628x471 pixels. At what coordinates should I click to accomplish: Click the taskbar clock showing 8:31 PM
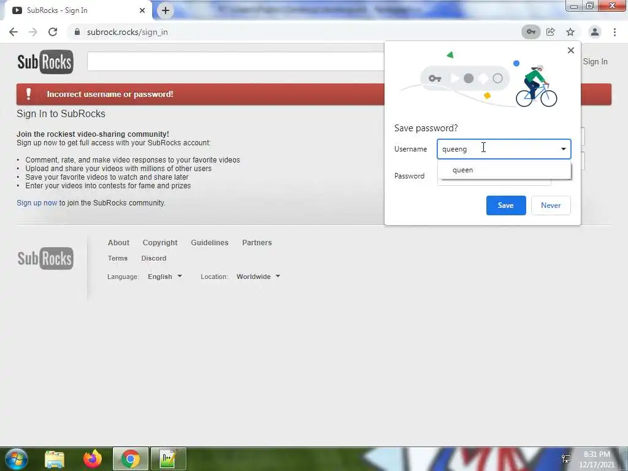coord(597,459)
